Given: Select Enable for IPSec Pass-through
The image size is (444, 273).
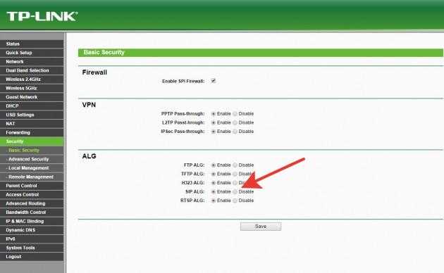Looking at the screenshot, I should (214, 132).
